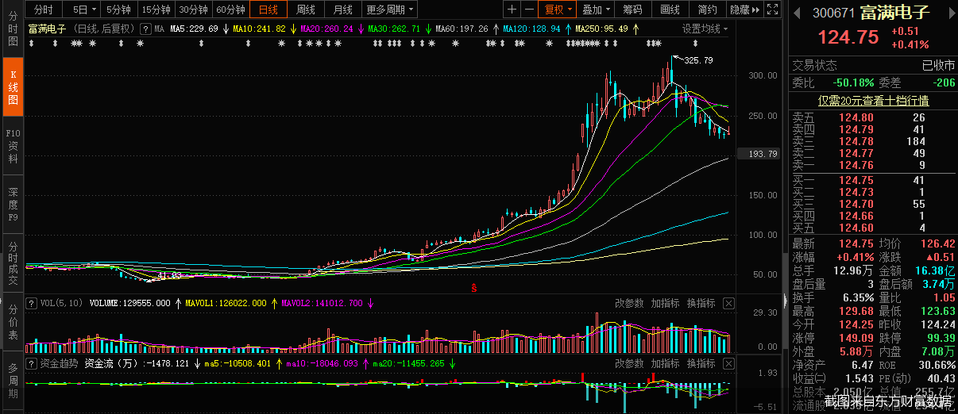Click 隐藏 to hide side panel
958x414 pixels.
pos(744,10)
